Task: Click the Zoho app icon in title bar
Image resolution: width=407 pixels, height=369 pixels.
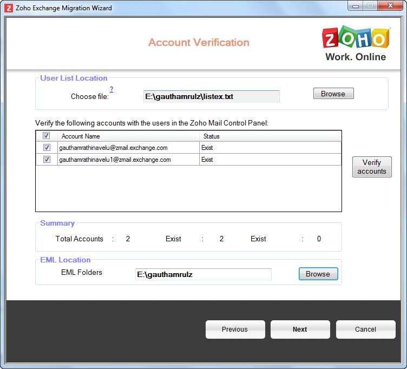Action: tap(8, 8)
